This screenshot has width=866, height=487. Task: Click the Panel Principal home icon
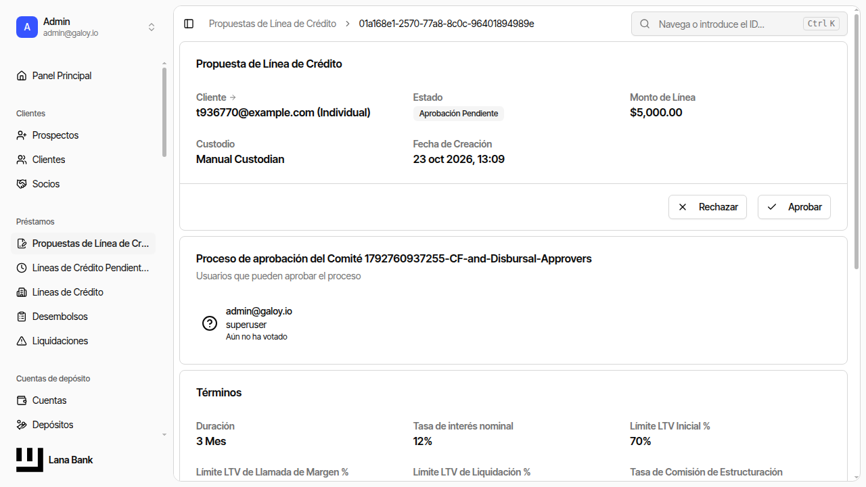tap(22, 76)
